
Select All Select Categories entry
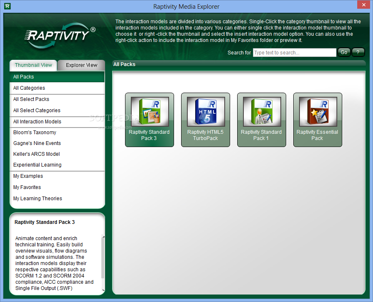[x=57, y=110]
